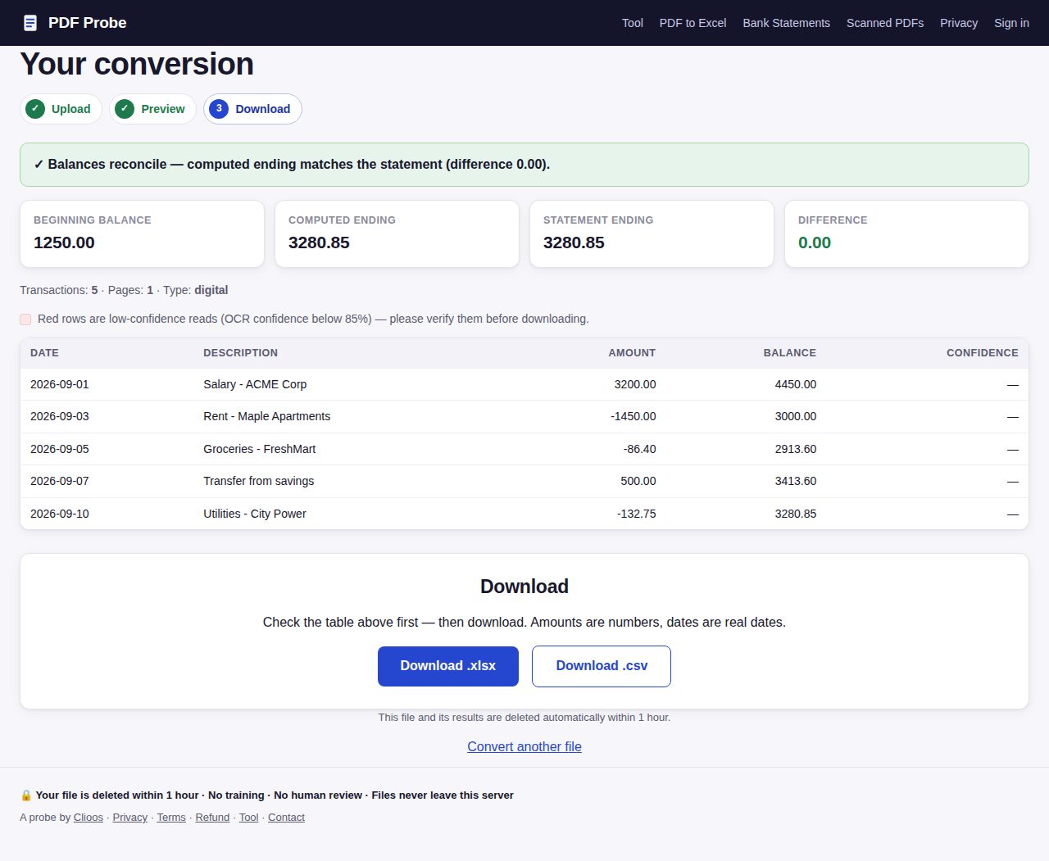Click Convert another file link
The image size is (1049, 861).
click(x=524, y=746)
